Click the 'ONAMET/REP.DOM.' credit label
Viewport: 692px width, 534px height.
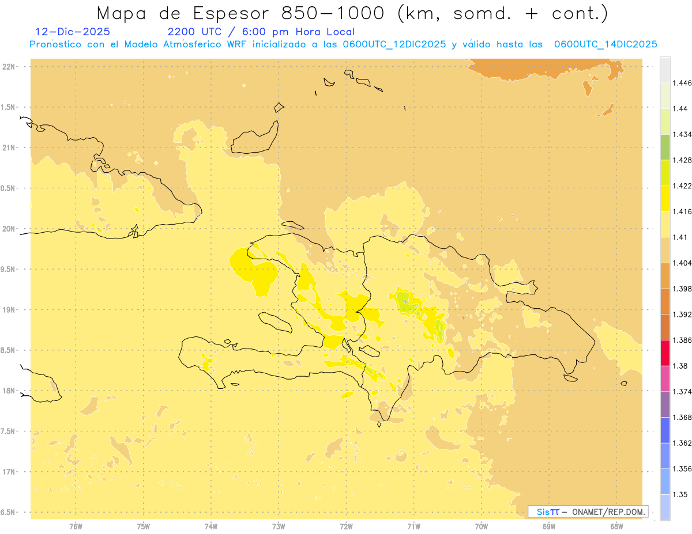(x=609, y=512)
